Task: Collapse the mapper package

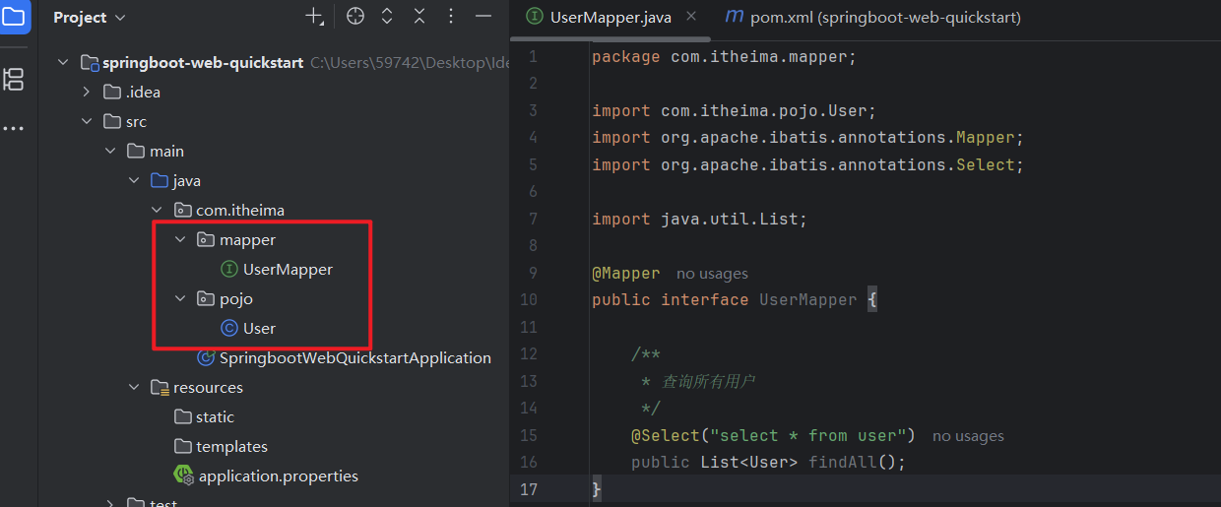Action: (180, 240)
